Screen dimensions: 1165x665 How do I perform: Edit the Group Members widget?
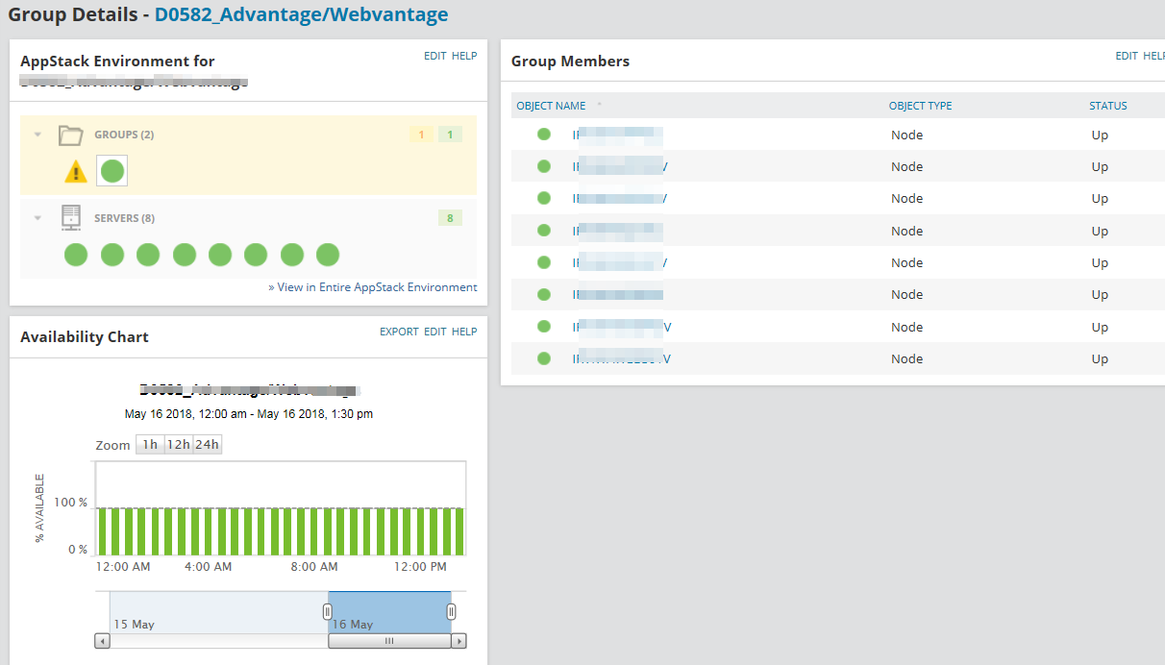[x=1127, y=56]
